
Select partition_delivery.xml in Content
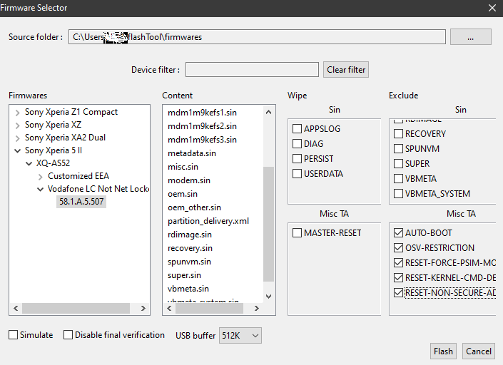(208, 221)
